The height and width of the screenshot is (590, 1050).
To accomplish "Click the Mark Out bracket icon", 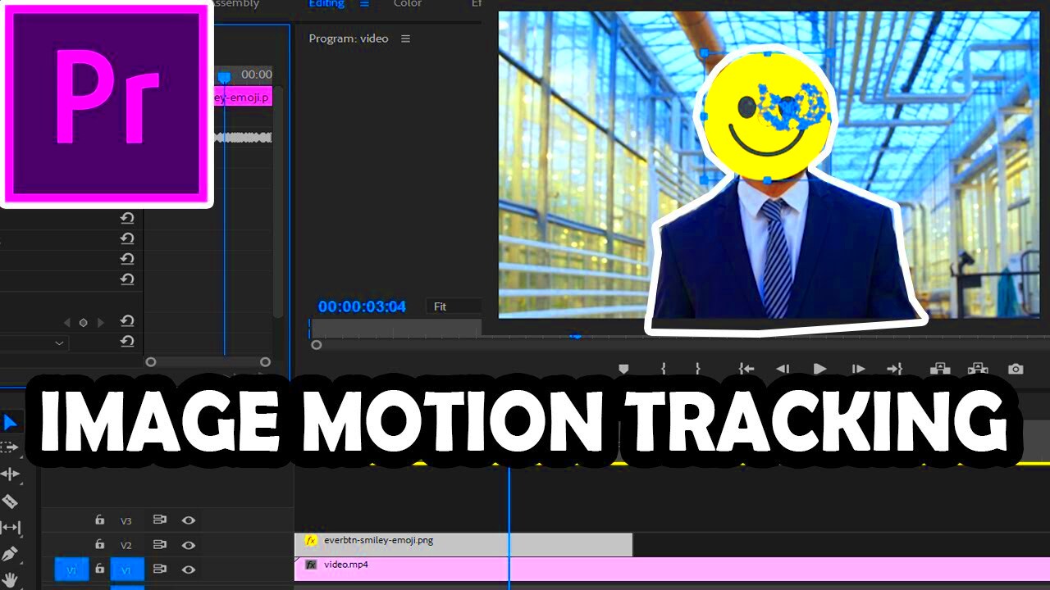I will (698, 370).
